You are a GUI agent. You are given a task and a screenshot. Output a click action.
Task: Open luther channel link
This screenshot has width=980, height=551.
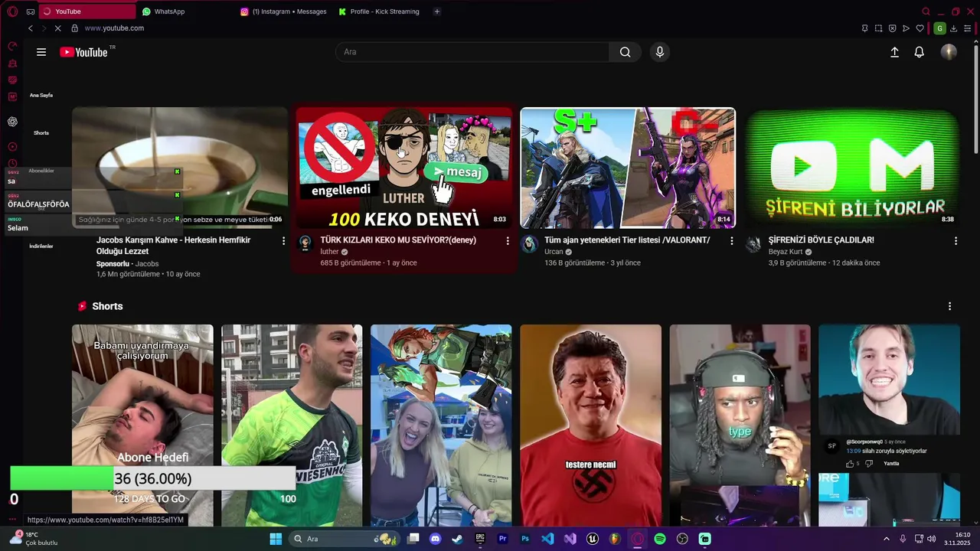tap(329, 252)
